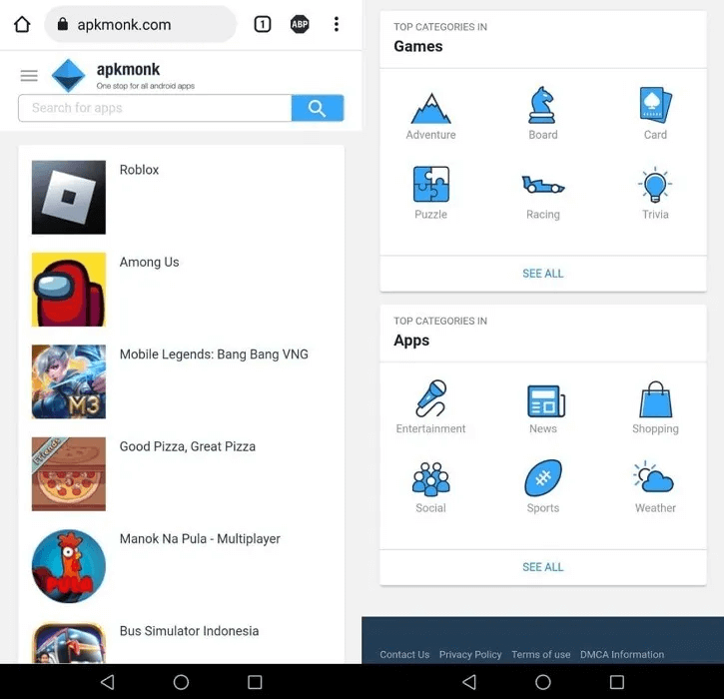Click Mobile Legends: Bang Bang VNG title
This screenshot has height=699, width=724.
[214, 354]
